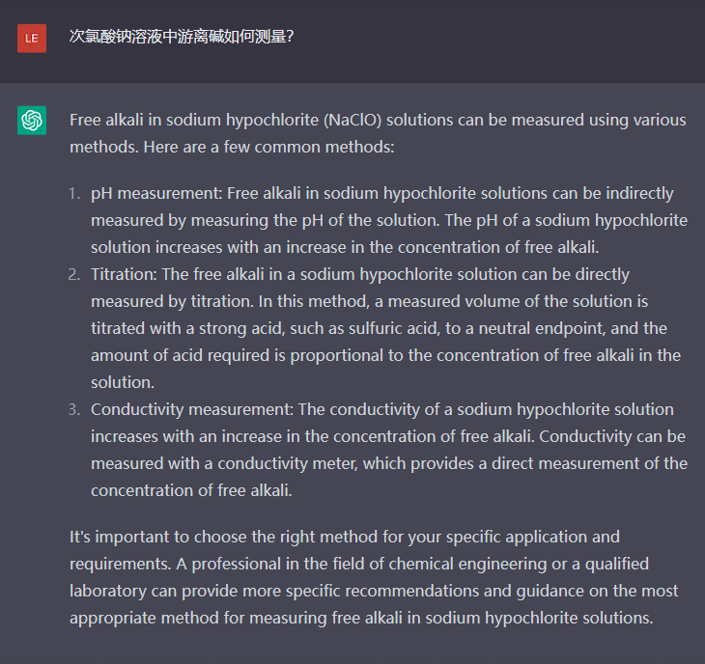Click the "pH measurement" list item heading
The image size is (705, 664).
[155, 193]
